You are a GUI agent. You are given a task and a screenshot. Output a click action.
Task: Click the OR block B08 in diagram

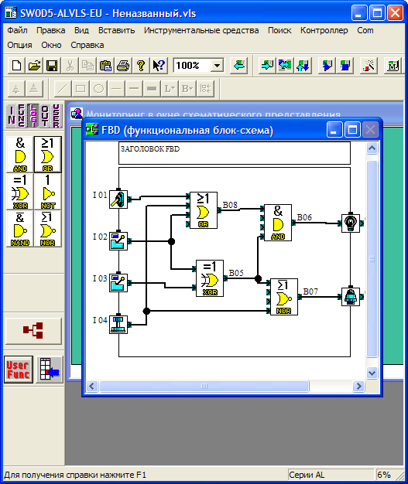203,210
